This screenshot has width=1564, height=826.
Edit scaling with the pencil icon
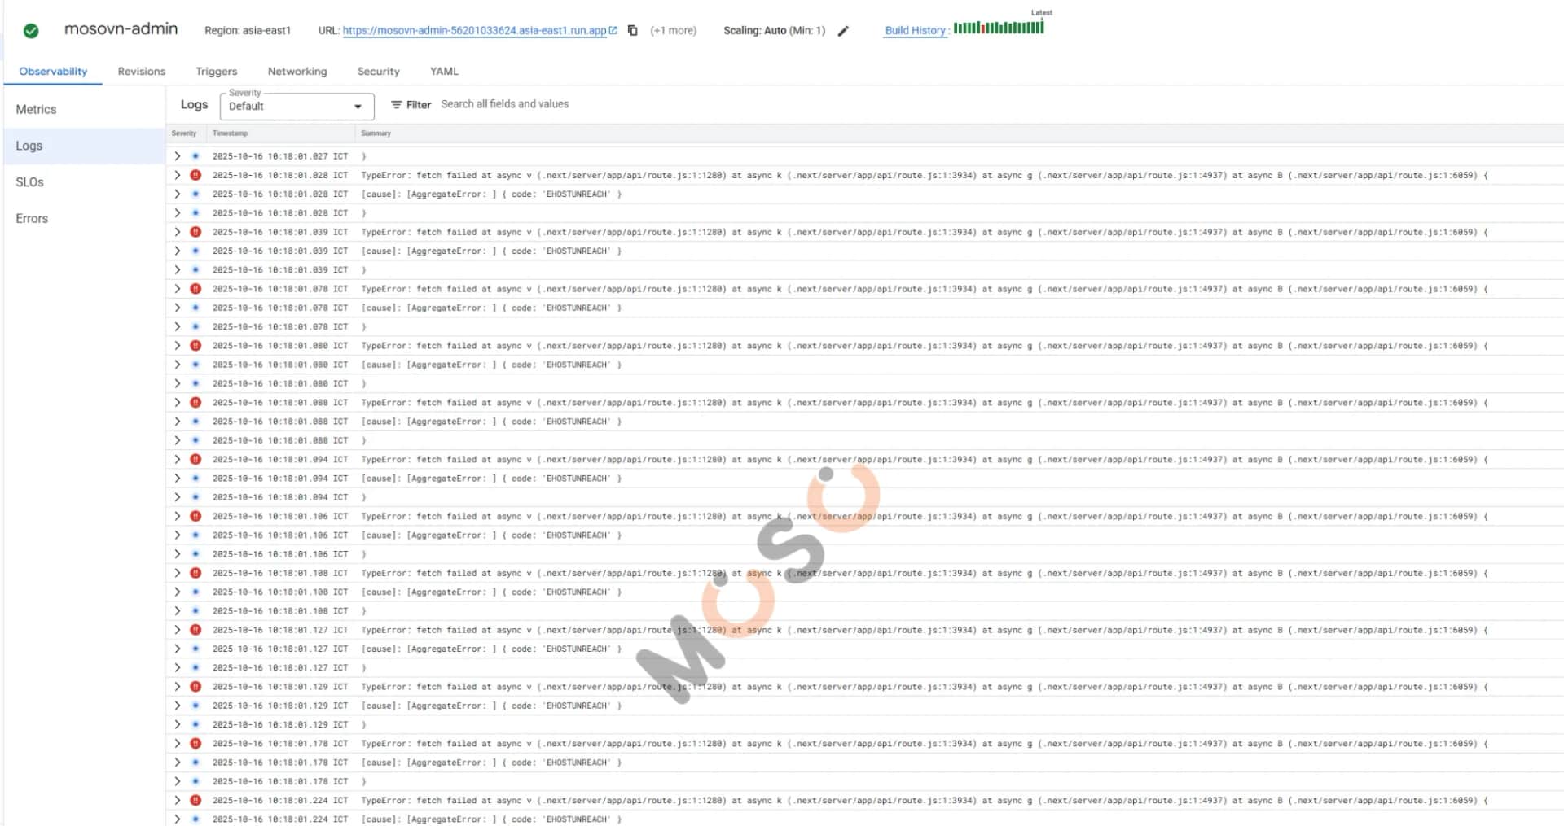[x=843, y=31]
